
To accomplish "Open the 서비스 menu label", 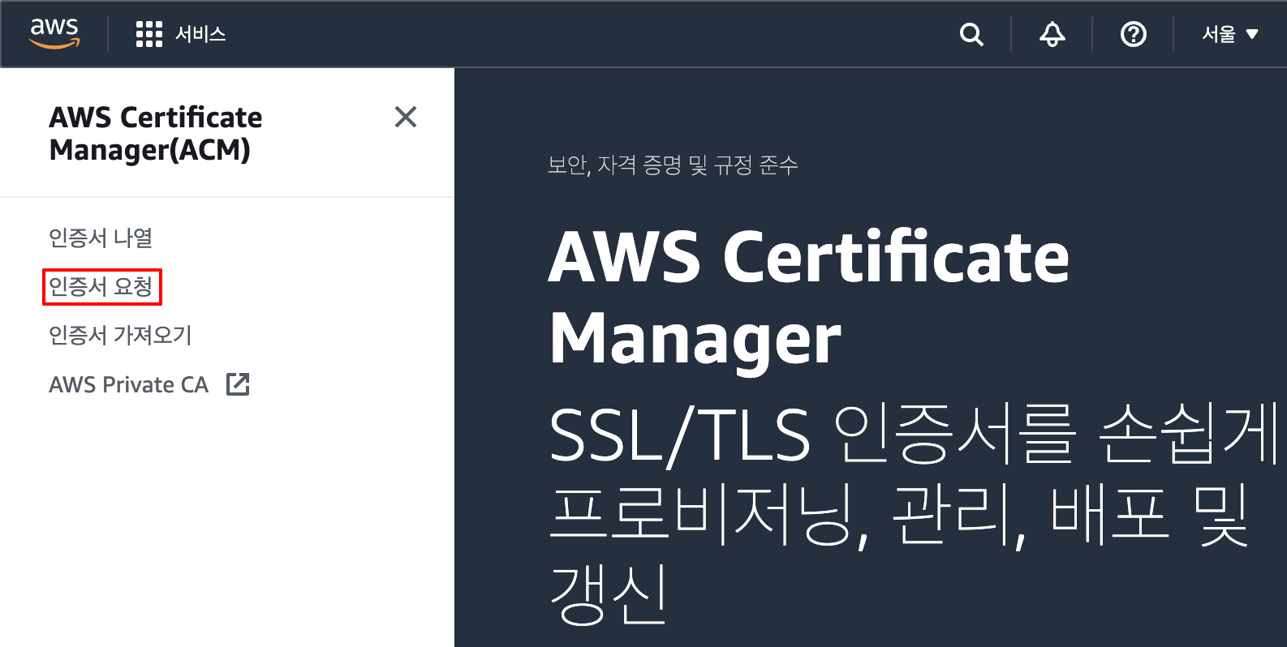I will coord(200,34).
